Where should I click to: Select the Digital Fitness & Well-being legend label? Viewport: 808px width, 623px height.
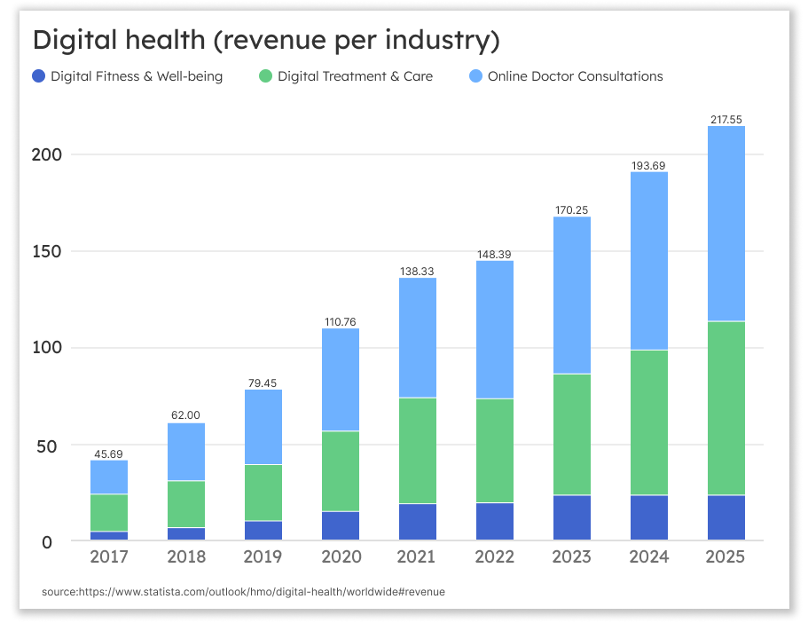[x=137, y=76]
